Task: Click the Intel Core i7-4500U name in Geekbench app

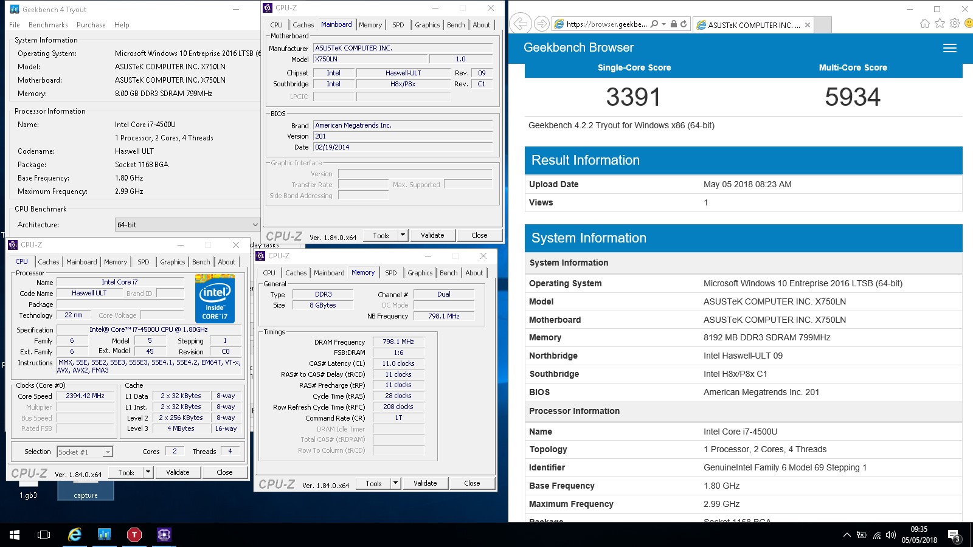Action: coord(145,125)
